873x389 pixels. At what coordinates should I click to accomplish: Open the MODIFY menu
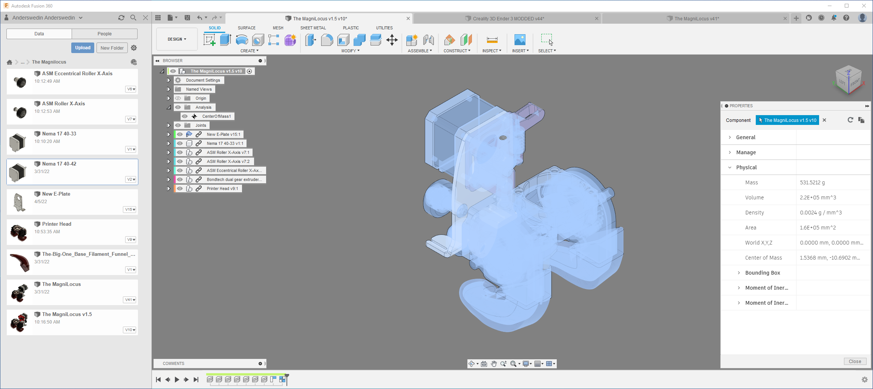(x=351, y=51)
